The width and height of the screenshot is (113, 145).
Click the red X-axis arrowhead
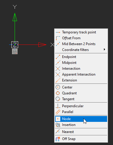(x=42, y=45)
